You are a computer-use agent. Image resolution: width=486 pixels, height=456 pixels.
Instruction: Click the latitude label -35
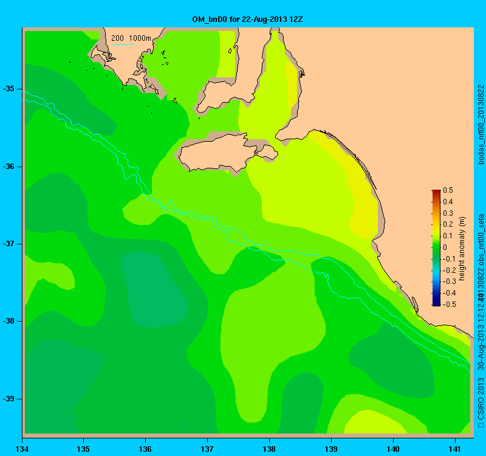[9, 89]
